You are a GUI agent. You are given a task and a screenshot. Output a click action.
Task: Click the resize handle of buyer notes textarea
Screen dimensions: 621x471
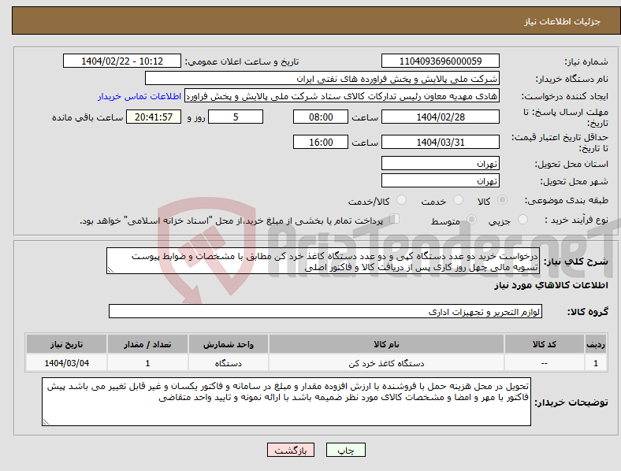[x=46, y=422]
